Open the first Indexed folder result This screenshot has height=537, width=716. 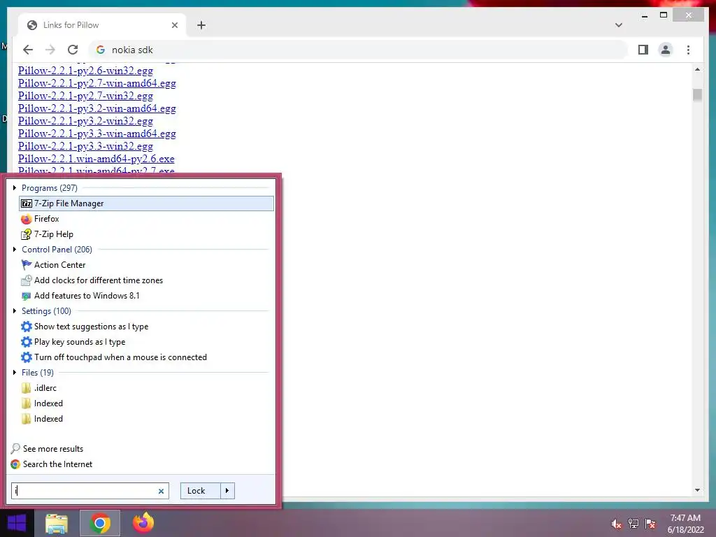(x=147, y=403)
